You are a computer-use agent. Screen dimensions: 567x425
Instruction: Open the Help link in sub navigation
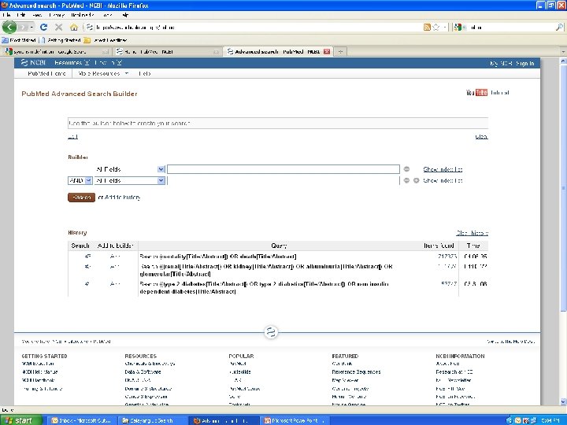coord(145,73)
